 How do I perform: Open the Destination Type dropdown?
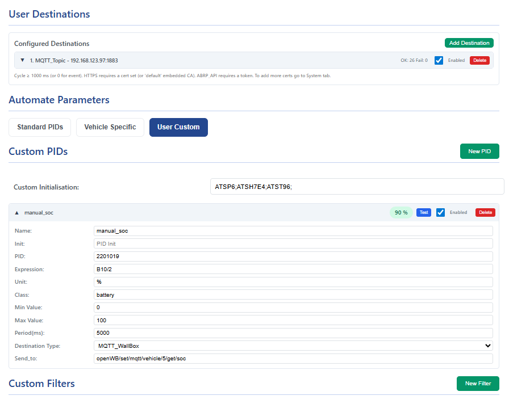pos(293,346)
